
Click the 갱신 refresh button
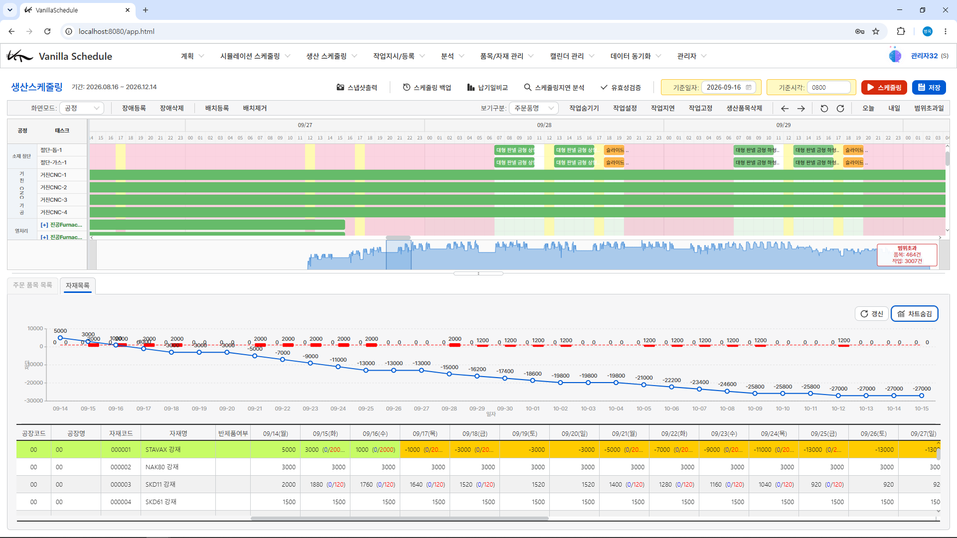pos(872,314)
